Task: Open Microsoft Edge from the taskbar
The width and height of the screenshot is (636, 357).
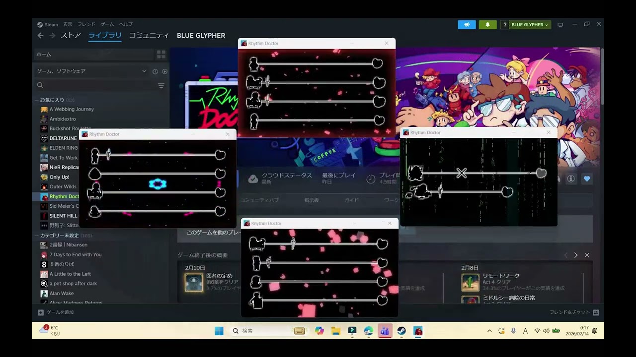Action: pos(368,331)
